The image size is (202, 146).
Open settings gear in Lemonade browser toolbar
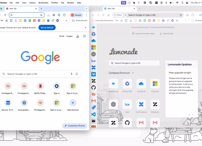pyautogui.click(x=188, y=15)
